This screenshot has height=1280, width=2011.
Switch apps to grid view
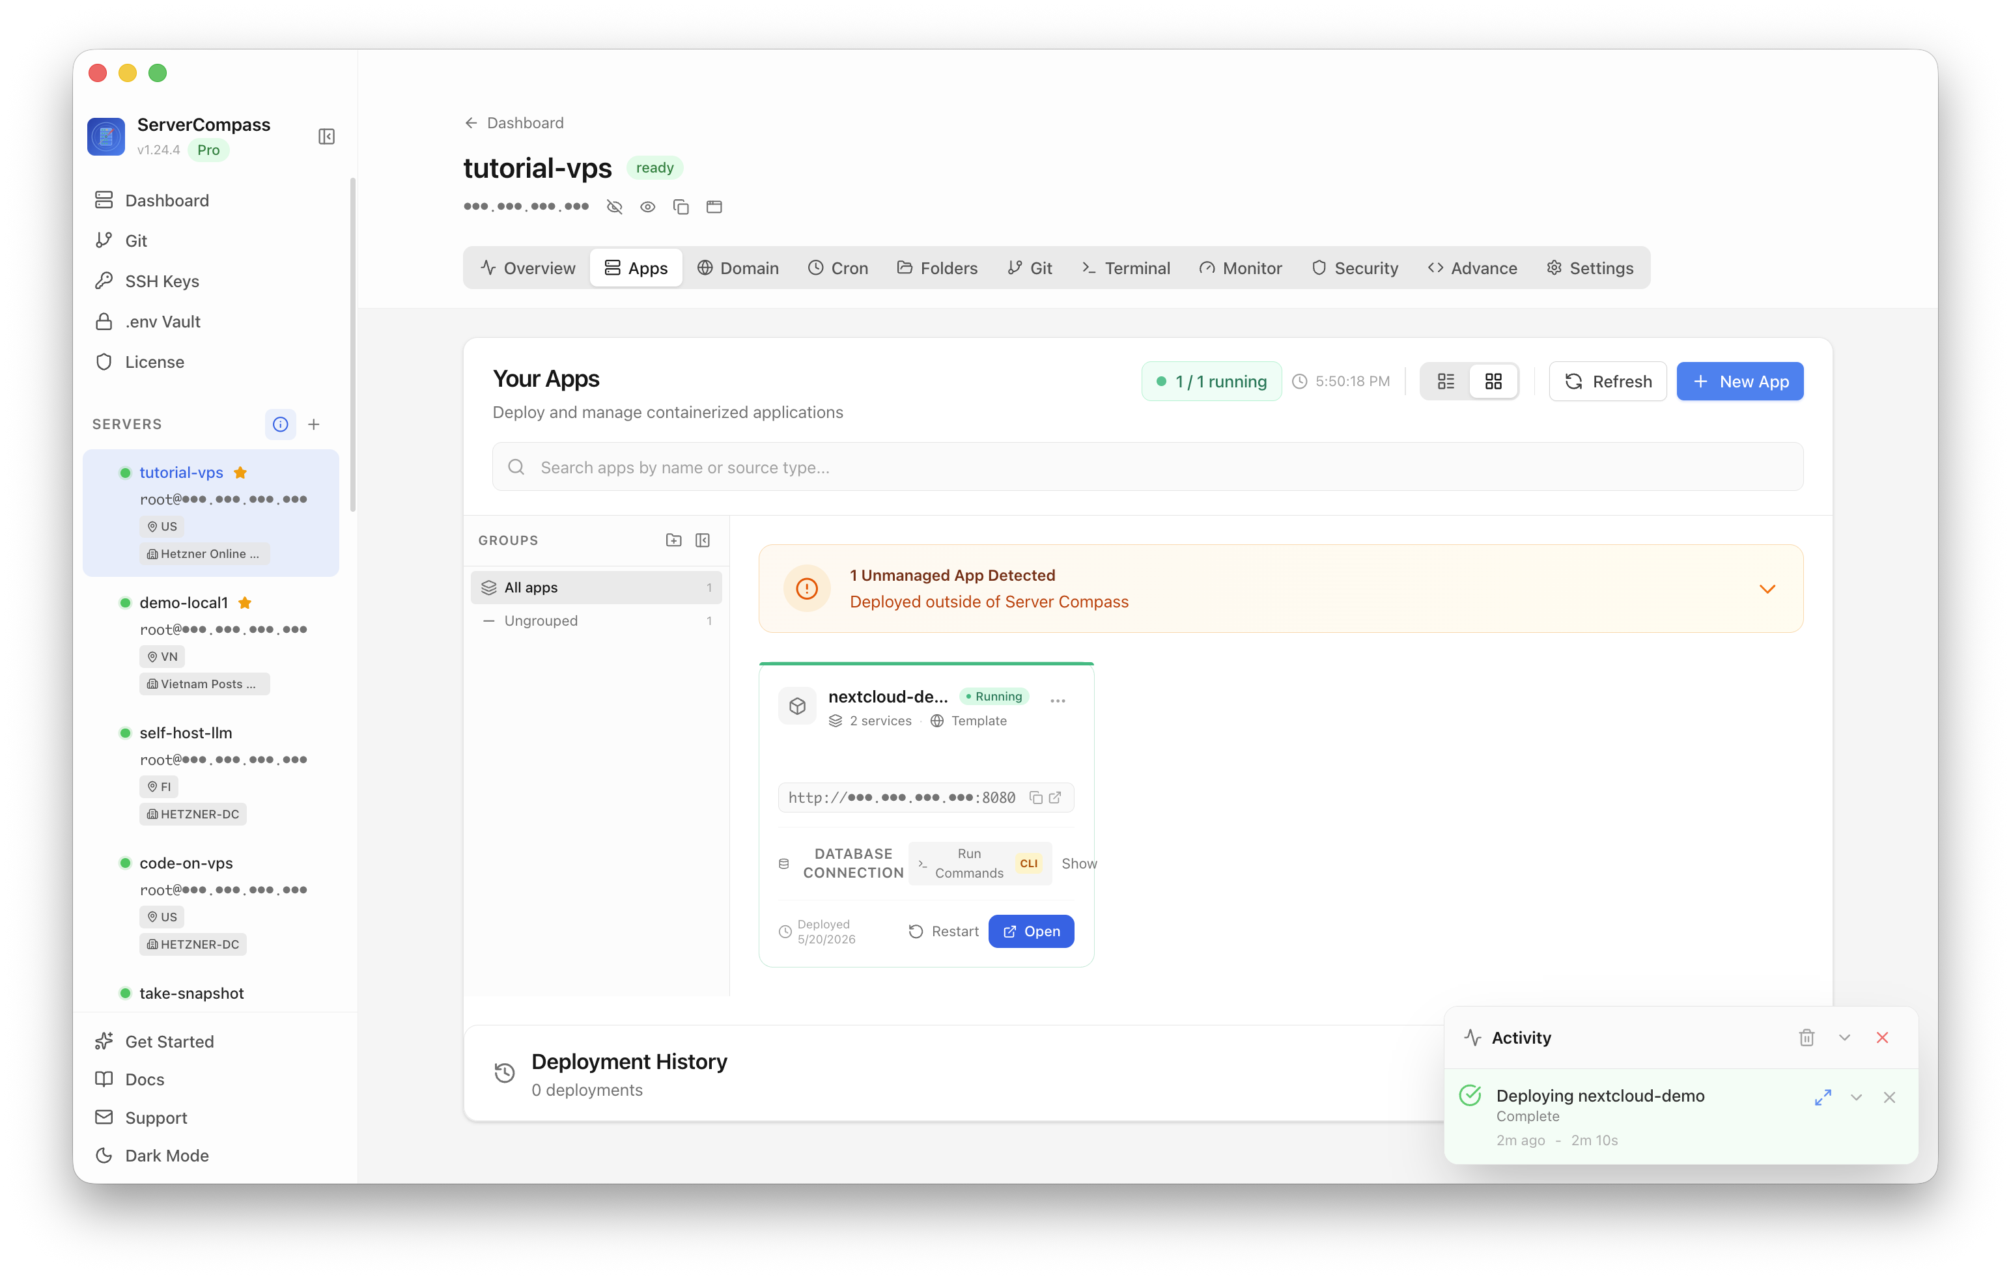tap(1493, 382)
